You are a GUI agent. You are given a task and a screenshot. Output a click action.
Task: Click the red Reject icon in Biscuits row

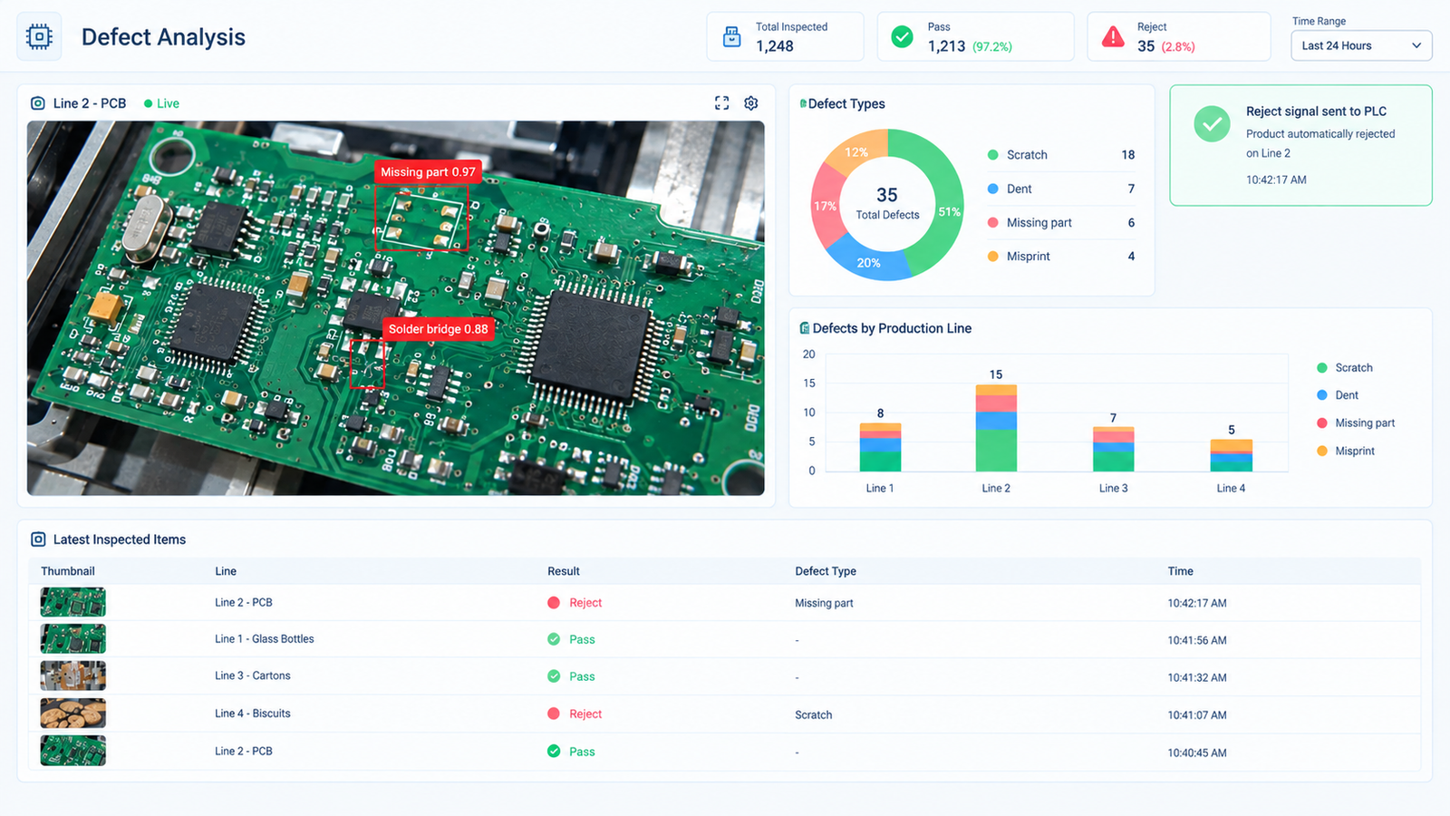click(x=554, y=714)
